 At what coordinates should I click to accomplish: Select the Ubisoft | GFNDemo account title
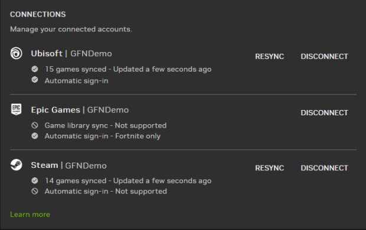coord(71,54)
